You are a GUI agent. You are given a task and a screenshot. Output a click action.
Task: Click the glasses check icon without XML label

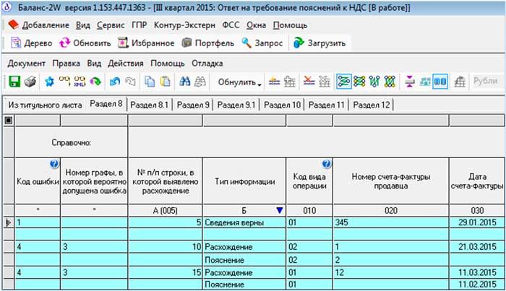click(x=64, y=82)
